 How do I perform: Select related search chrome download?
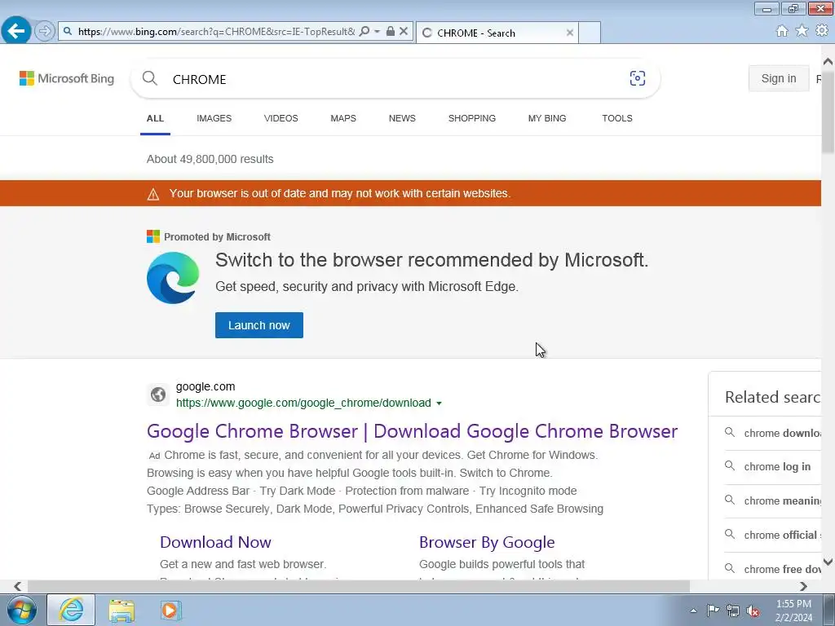[772, 434]
